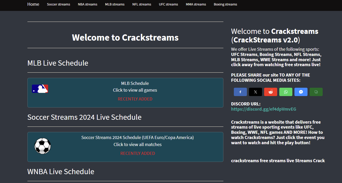Click the 'crackstreams free streams live Streams Crack' text
Image resolution: width=342 pixels, height=183 pixels.
278,161
